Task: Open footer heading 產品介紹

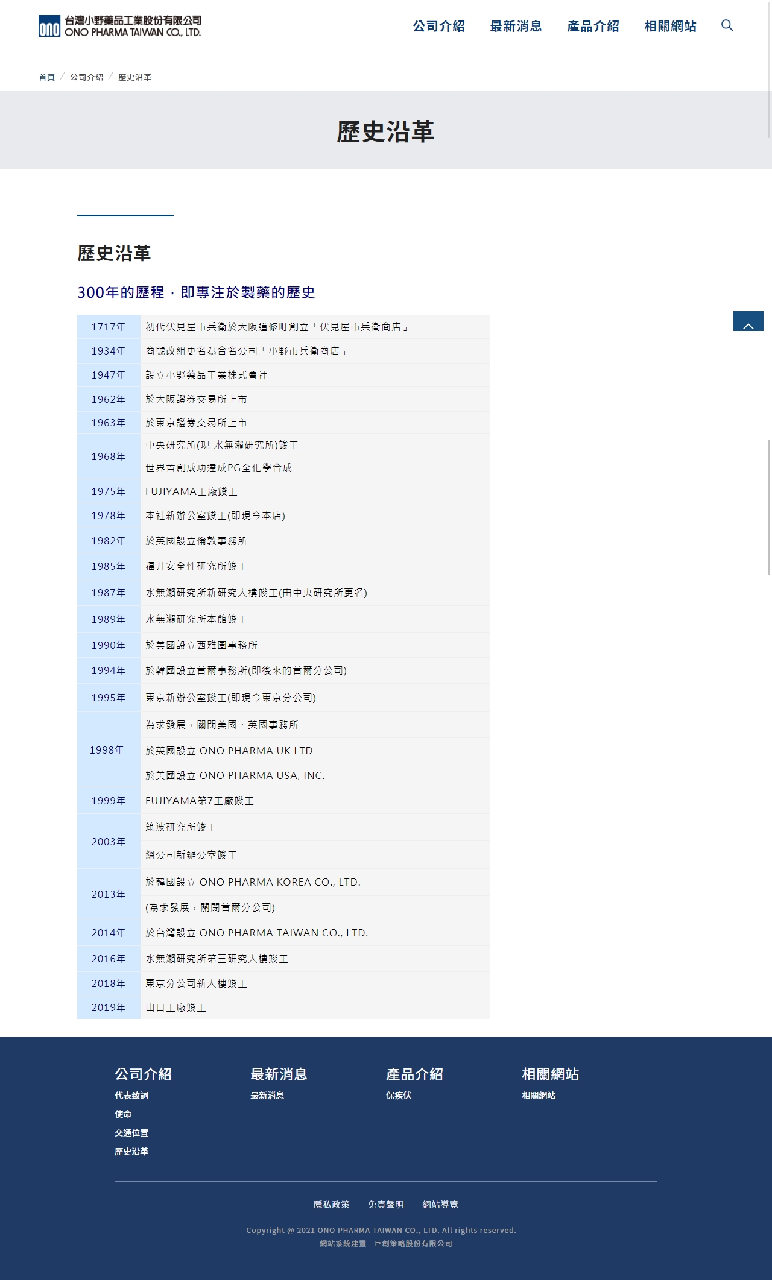Action: point(415,1074)
